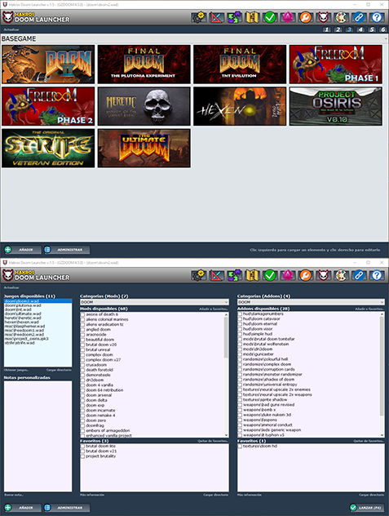This screenshot has height=516, width=389.
Task: Click Añadir a favoritos link above mods list
Action: pyautogui.click(x=214, y=309)
